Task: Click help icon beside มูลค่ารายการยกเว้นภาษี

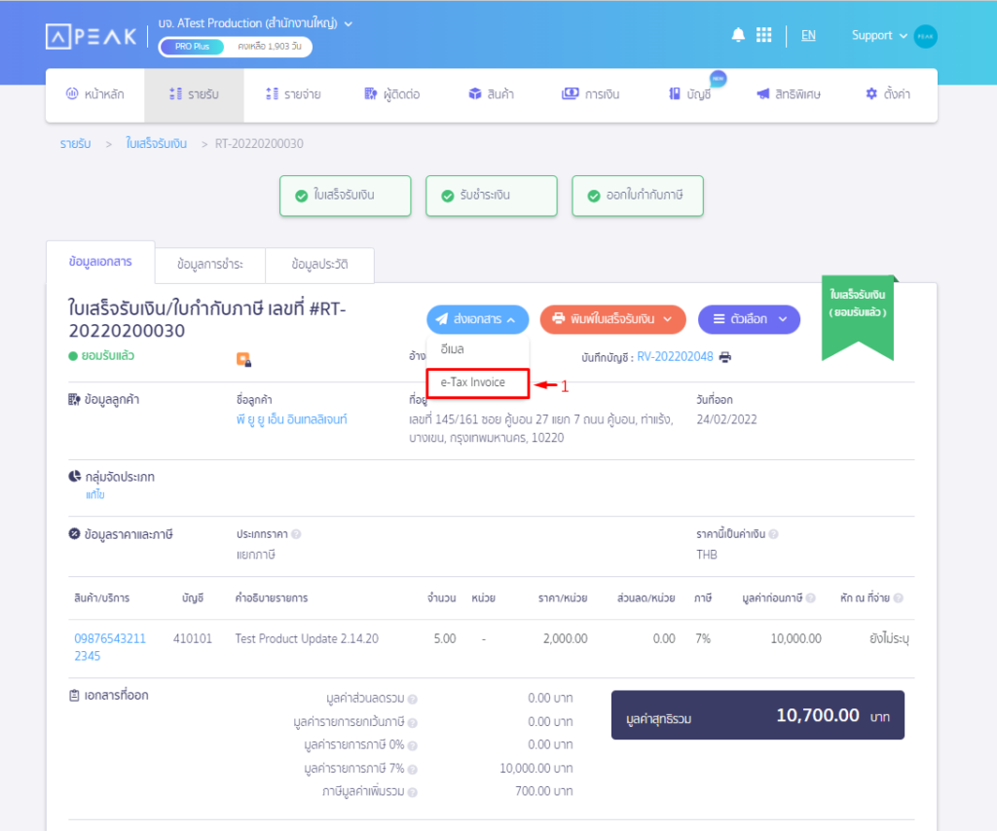Action: (412, 723)
